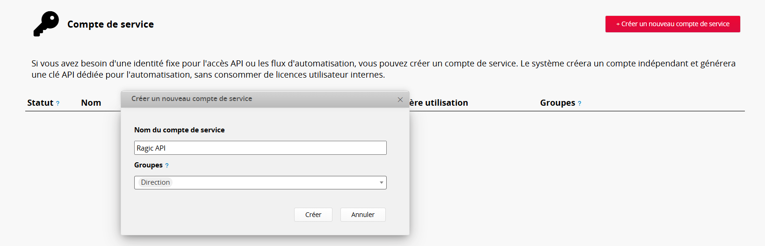The height and width of the screenshot is (246, 765).
Task: Click the Compte de service page heading
Action: click(x=110, y=24)
